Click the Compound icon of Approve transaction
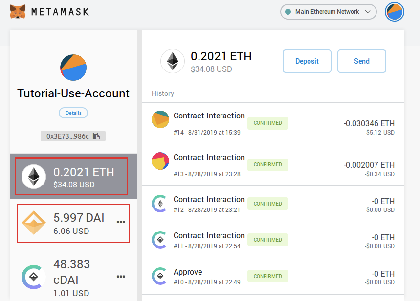Screen dimensions: 420x301 [x=160, y=276]
